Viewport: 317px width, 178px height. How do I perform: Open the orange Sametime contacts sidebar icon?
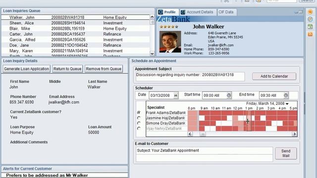click(310, 12)
